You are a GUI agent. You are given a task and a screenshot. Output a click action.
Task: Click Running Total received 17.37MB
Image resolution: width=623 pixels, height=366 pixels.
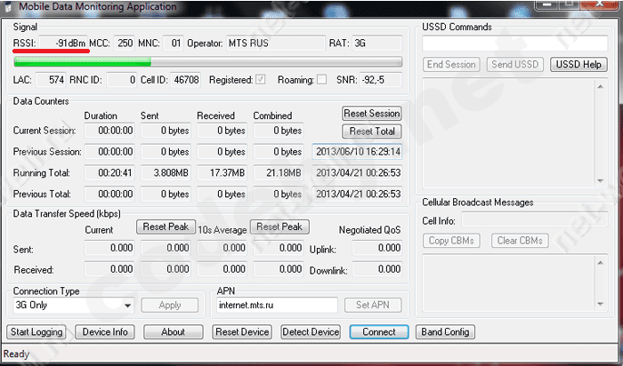(222, 173)
